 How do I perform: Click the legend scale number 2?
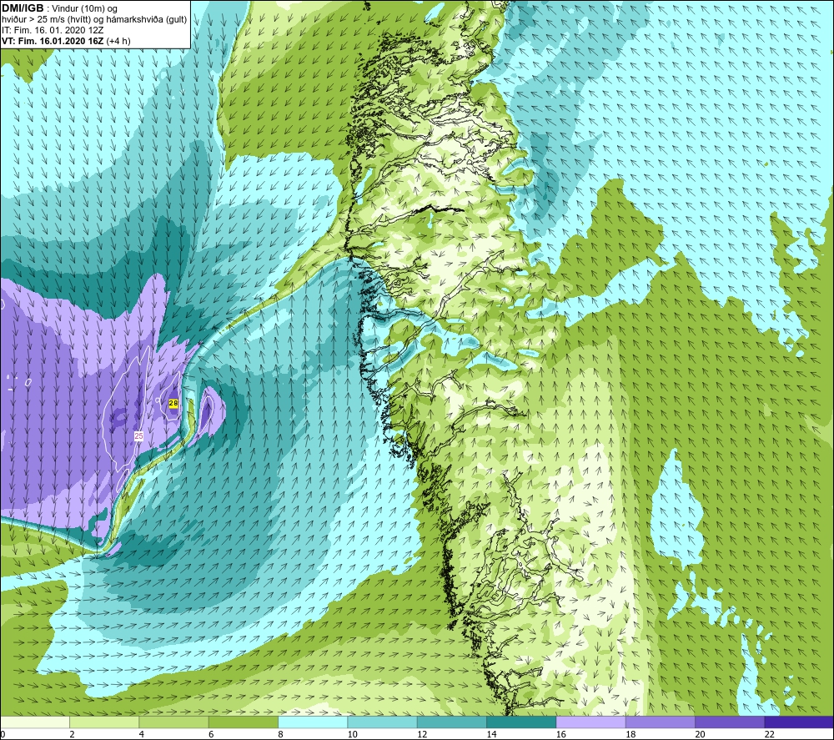click(72, 734)
